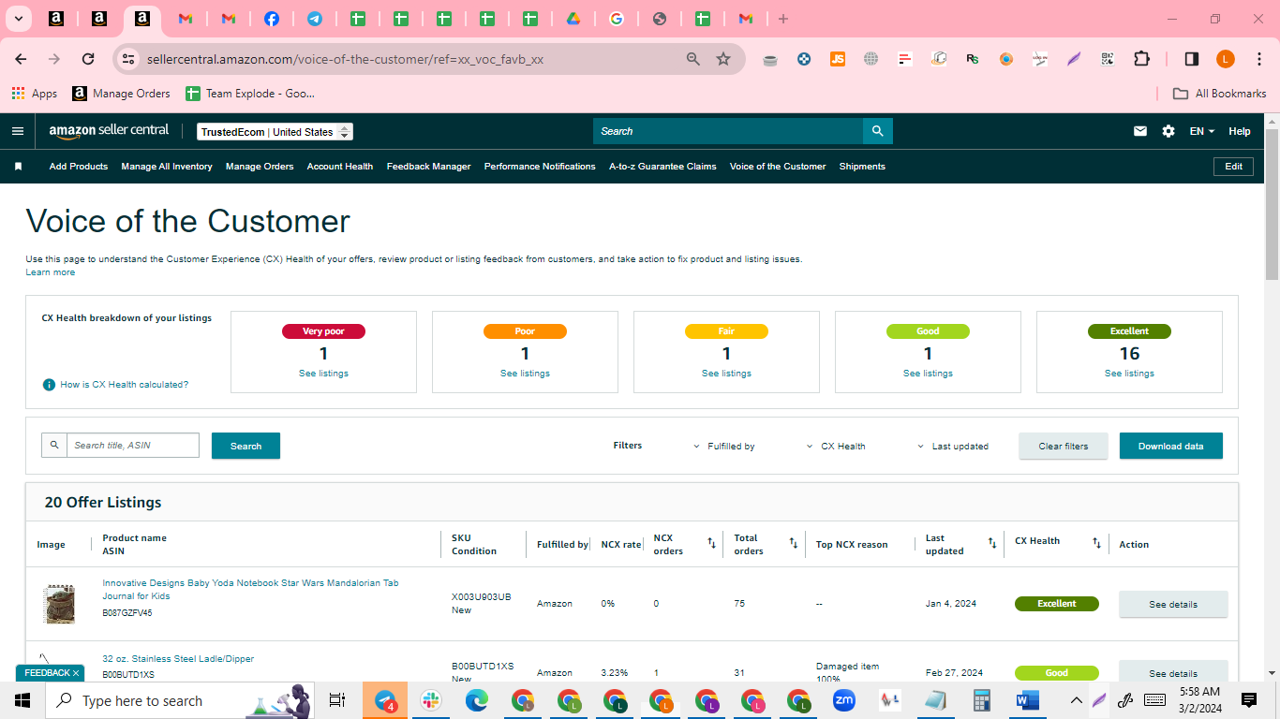The width and height of the screenshot is (1280, 719).
Task: See listings under Excellent
Action: 1129,374
